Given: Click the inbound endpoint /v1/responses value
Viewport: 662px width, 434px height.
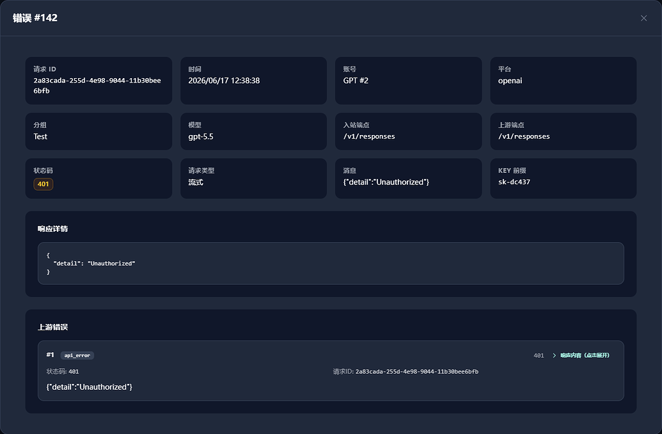Looking at the screenshot, I should tap(369, 136).
